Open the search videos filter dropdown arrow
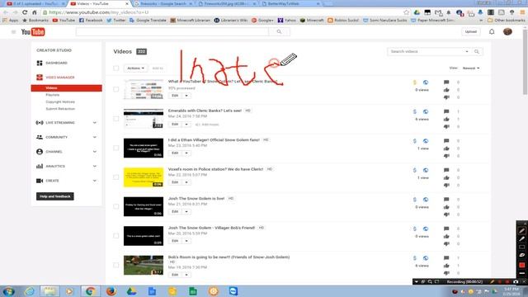The width and height of the screenshot is (528, 297). click(467, 51)
